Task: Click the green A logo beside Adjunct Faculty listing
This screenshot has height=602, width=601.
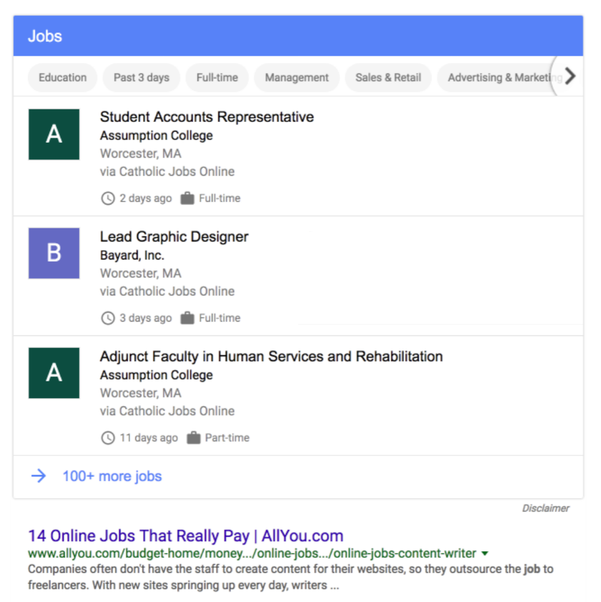Action: (x=54, y=373)
